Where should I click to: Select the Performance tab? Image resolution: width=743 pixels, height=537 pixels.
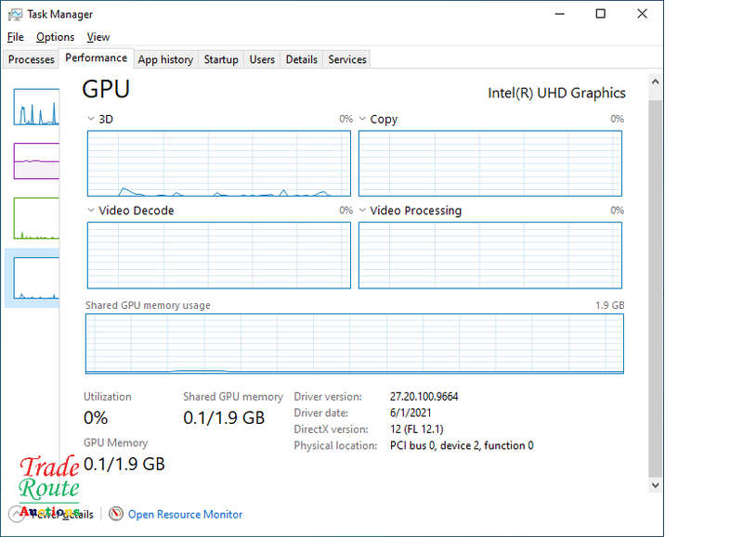tap(97, 58)
